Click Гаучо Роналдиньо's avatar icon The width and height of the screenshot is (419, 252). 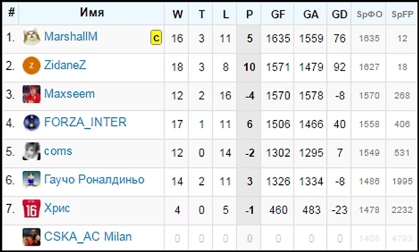pos(32,180)
